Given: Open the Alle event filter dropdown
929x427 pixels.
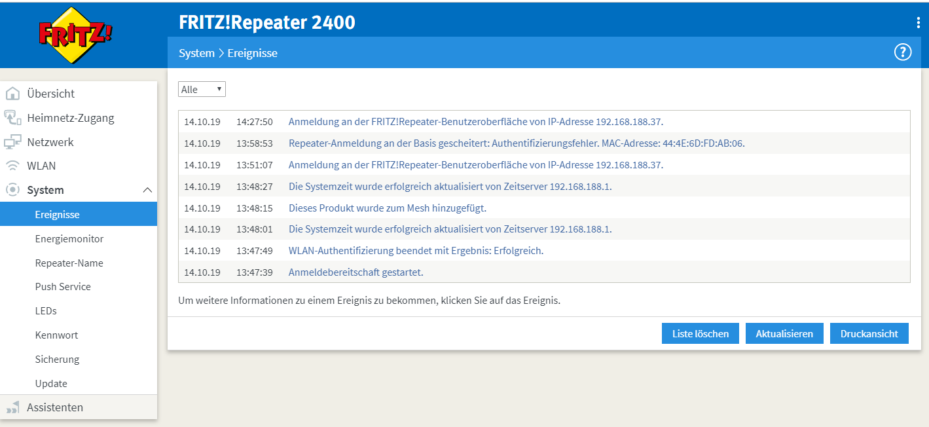Looking at the screenshot, I should (x=202, y=89).
